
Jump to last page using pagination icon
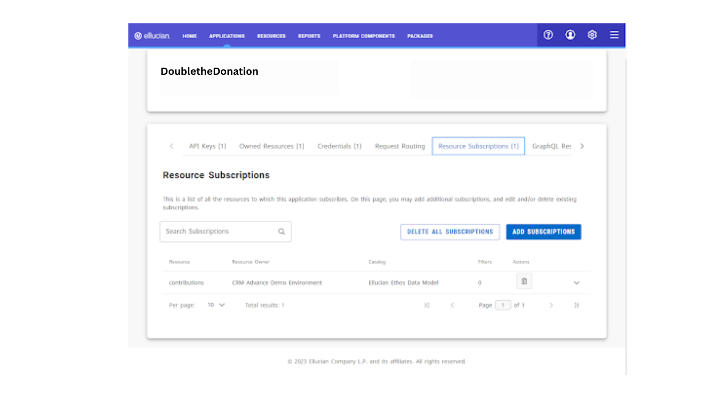[576, 305]
